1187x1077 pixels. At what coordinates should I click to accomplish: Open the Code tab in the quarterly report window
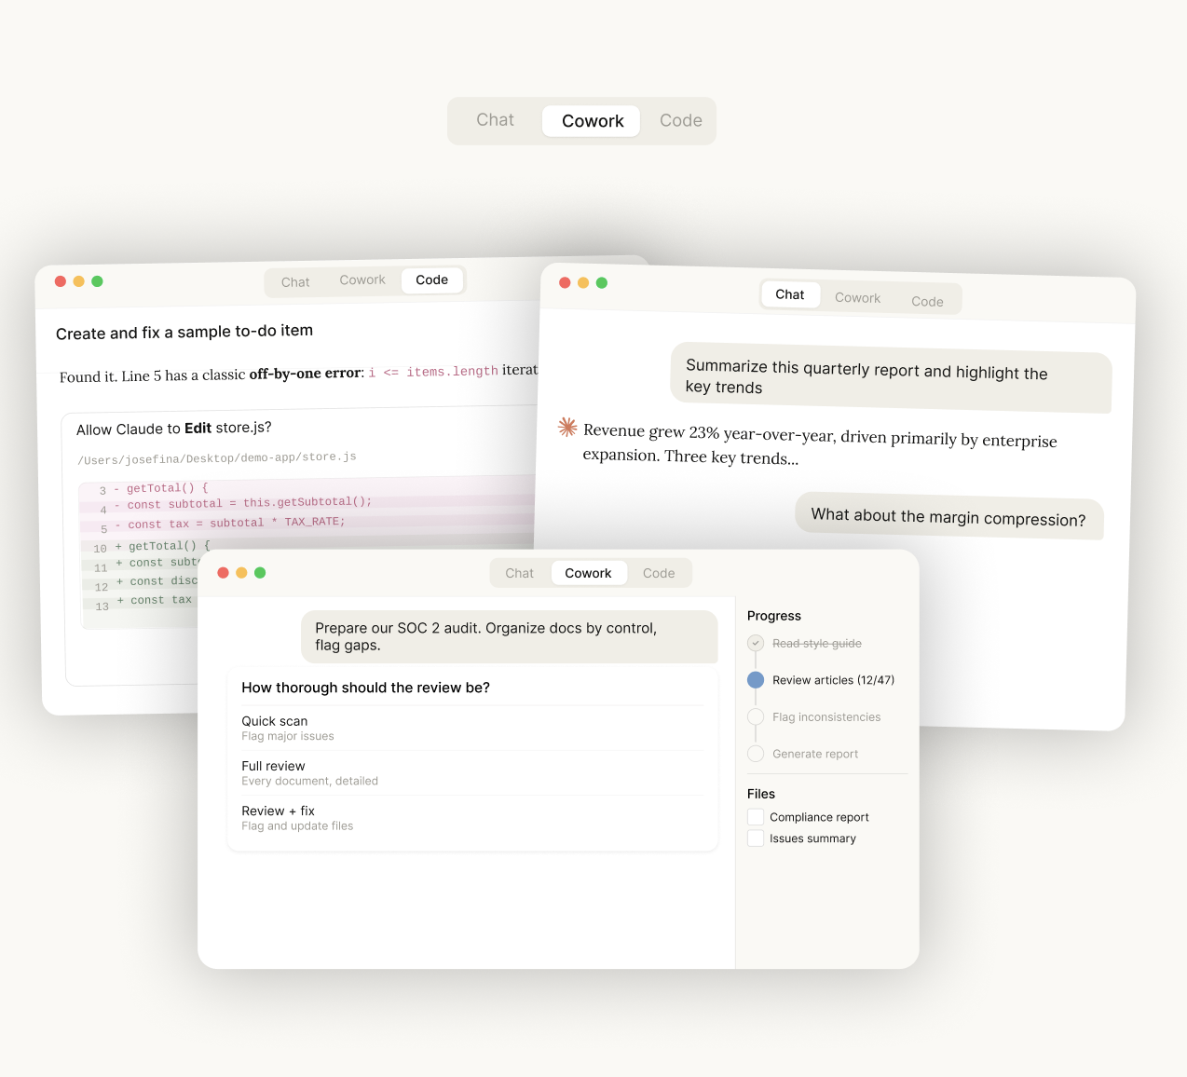pos(927,301)
